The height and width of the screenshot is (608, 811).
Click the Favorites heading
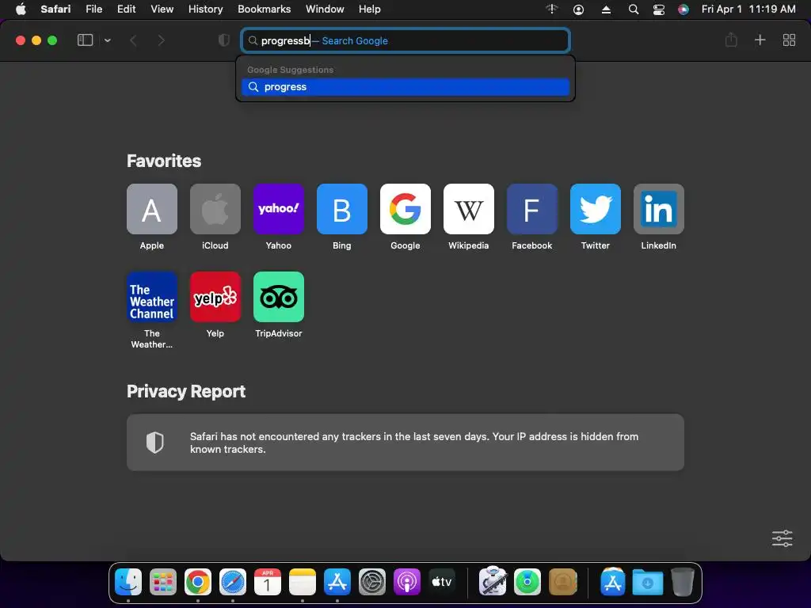[164, 161]
